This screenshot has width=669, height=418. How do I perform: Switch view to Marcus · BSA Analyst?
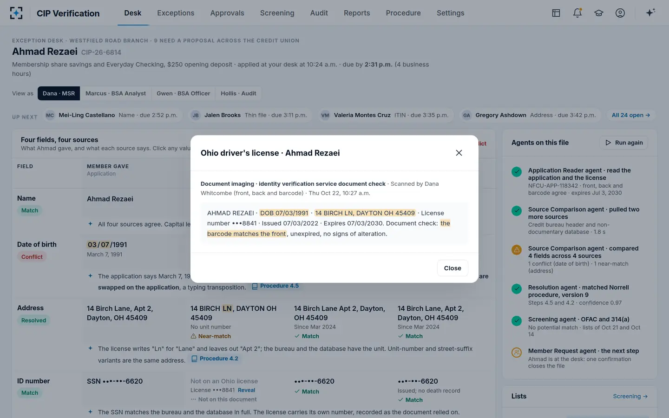coord(116,93)
